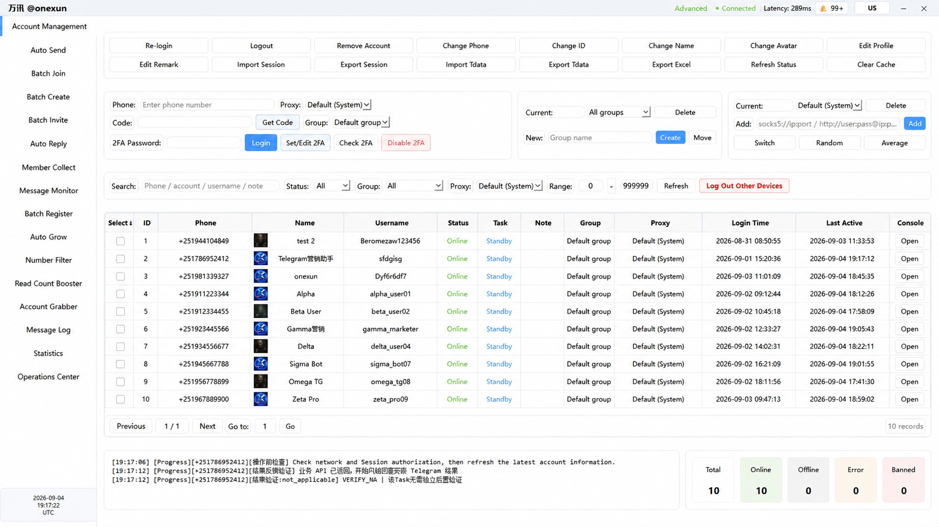939x527 pixels.
Task: Click the avatar of Omega TG
Action: click(x=260, y=382)
